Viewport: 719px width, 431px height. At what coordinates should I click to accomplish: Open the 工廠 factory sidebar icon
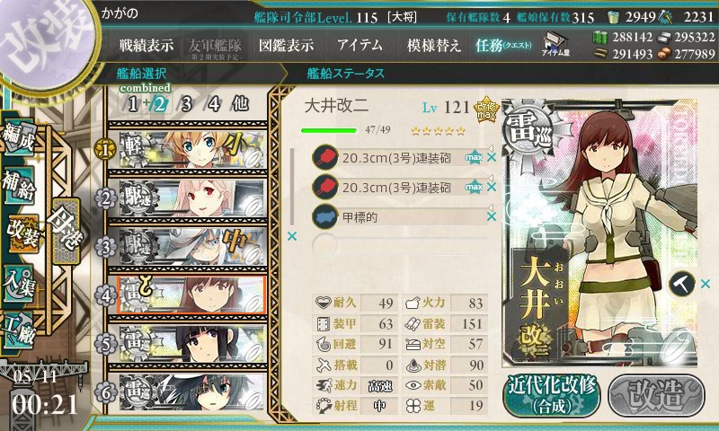tap(20, 330)
